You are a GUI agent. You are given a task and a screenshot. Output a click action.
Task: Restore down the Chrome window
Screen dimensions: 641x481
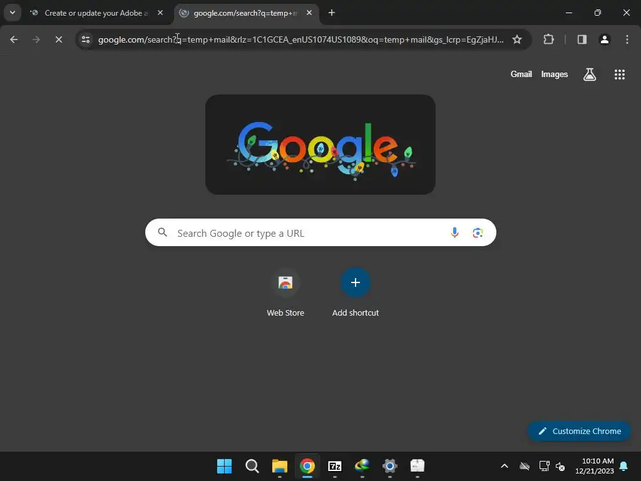point(598,13)
